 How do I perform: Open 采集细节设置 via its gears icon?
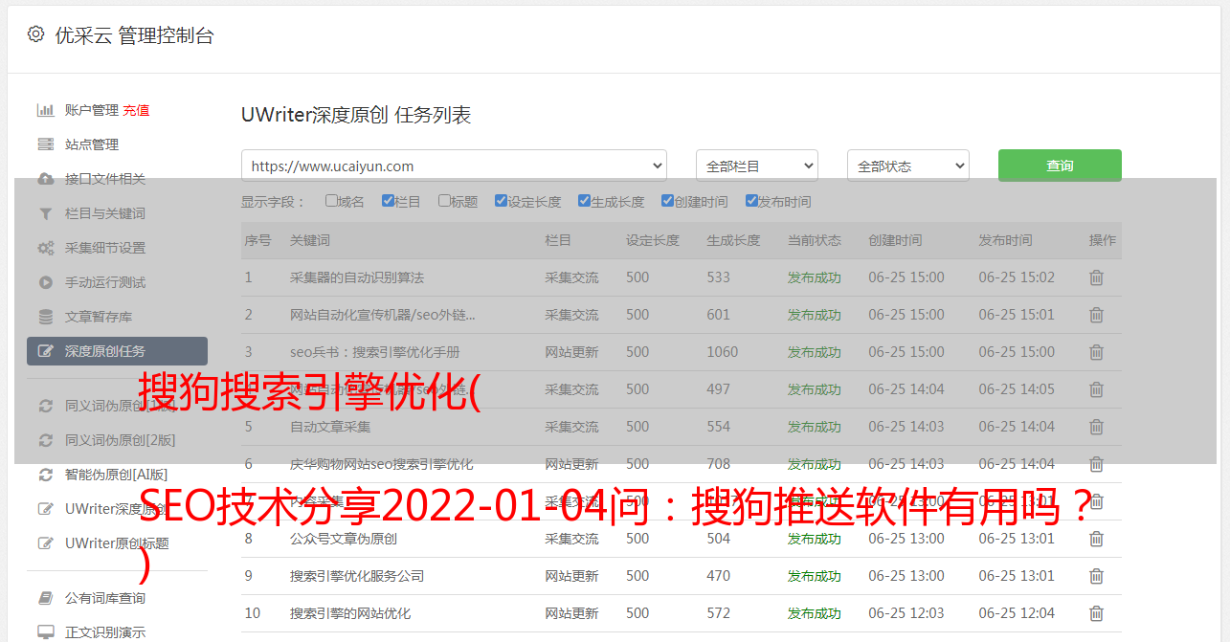pyautogui.click(x=45, y=248)
